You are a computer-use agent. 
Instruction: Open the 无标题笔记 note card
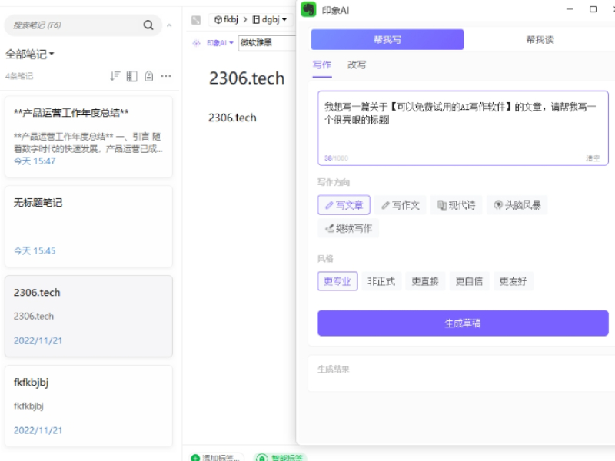tap(88, 227)
